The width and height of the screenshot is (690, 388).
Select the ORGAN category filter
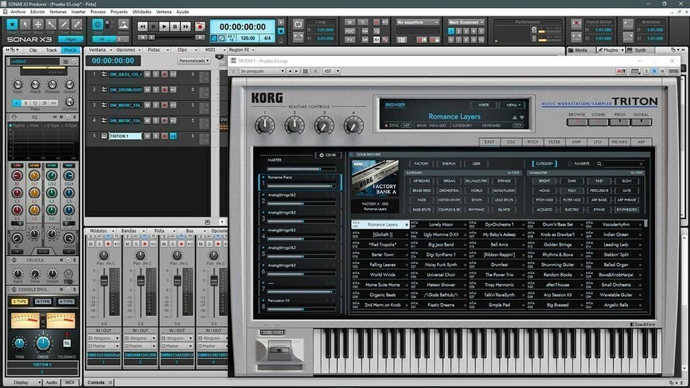449,181
